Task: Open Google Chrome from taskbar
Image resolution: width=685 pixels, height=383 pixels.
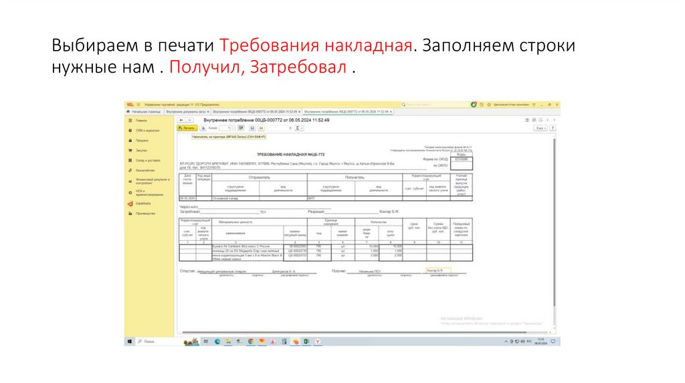Action: [250, 341]
